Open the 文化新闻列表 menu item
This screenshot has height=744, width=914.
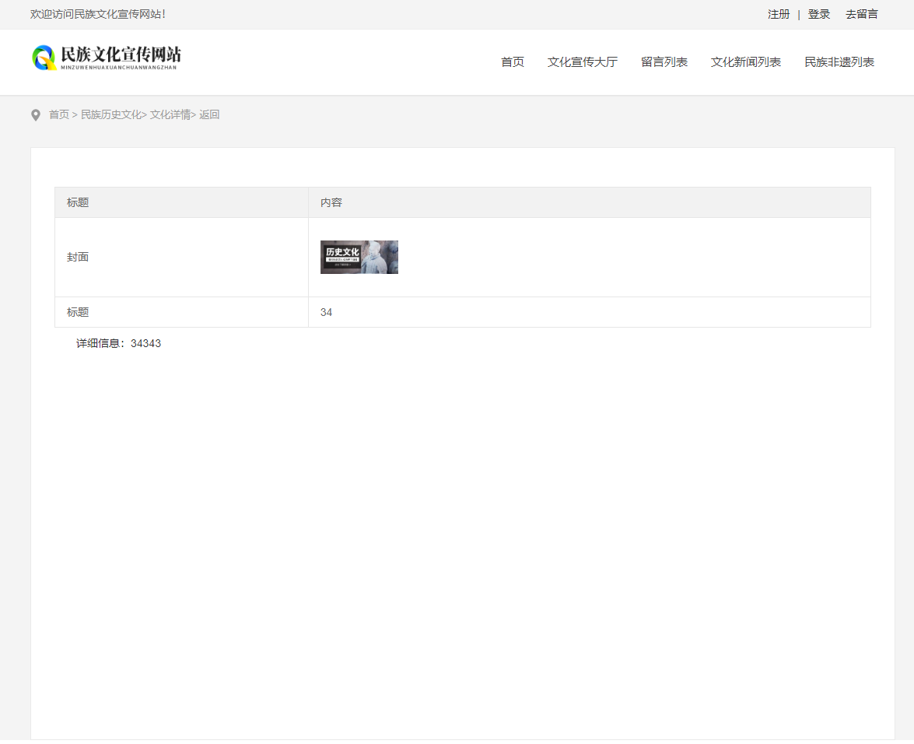point(745,62)
